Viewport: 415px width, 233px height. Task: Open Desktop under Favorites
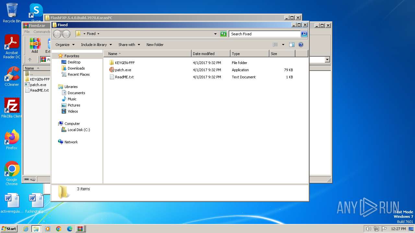pyautogui.click(x=74, y=62)
